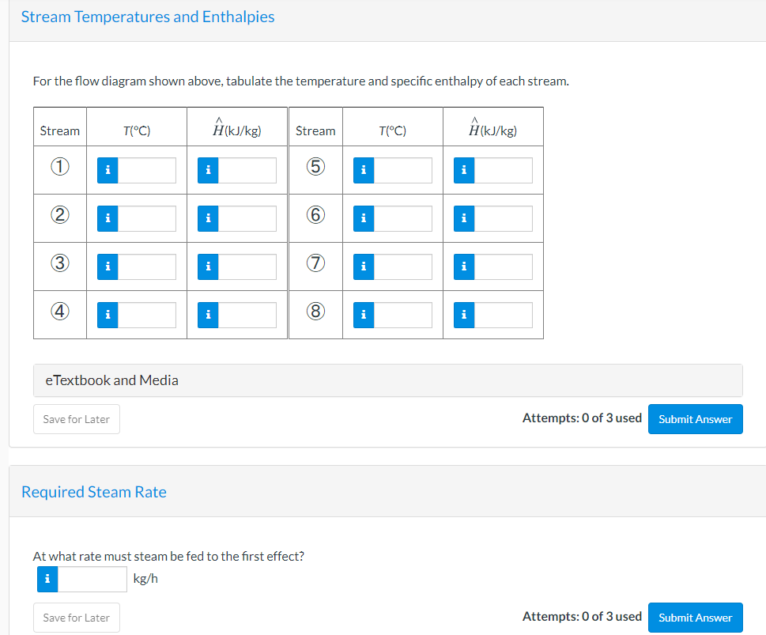
Task: Focus the Stream 8 enthalpy input
Action: click(x=504, y=315)
